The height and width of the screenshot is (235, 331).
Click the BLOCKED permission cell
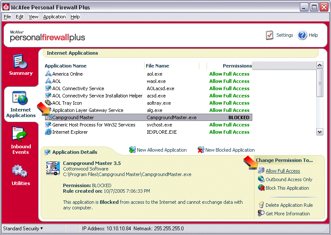click(x=239, y=117)
